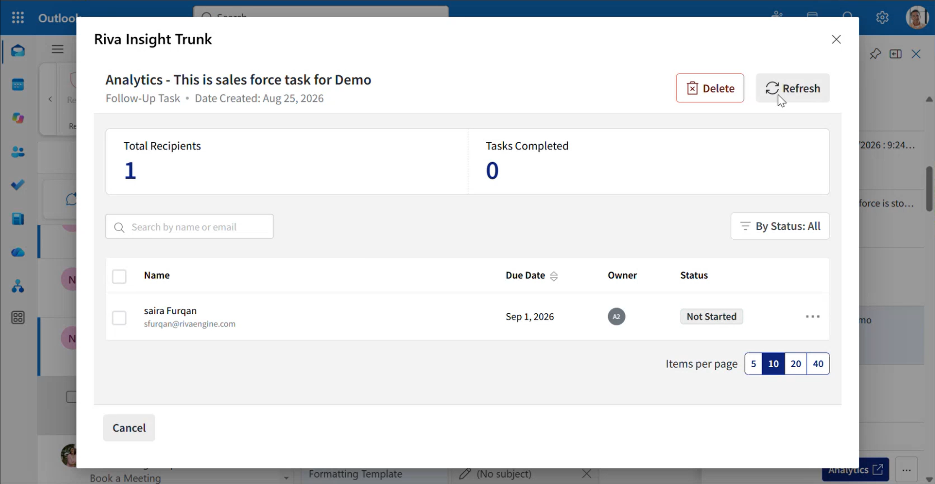The height and width of the screenshot is (484, 935).
Task: Cancel the Riva Insight dialog
Action: tap(129, 428)
